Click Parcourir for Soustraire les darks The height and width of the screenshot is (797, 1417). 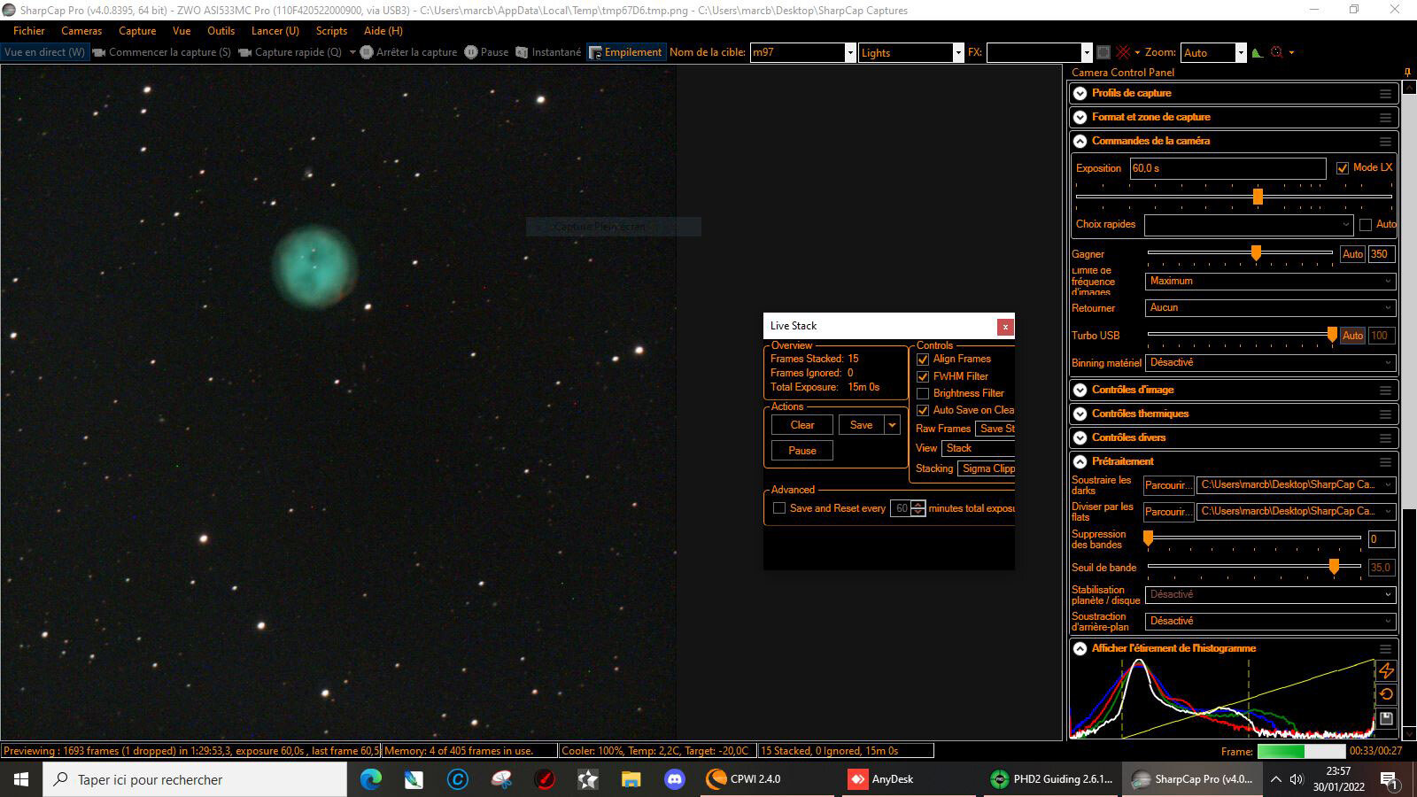pyautogui.click(x=1168, y=485)
